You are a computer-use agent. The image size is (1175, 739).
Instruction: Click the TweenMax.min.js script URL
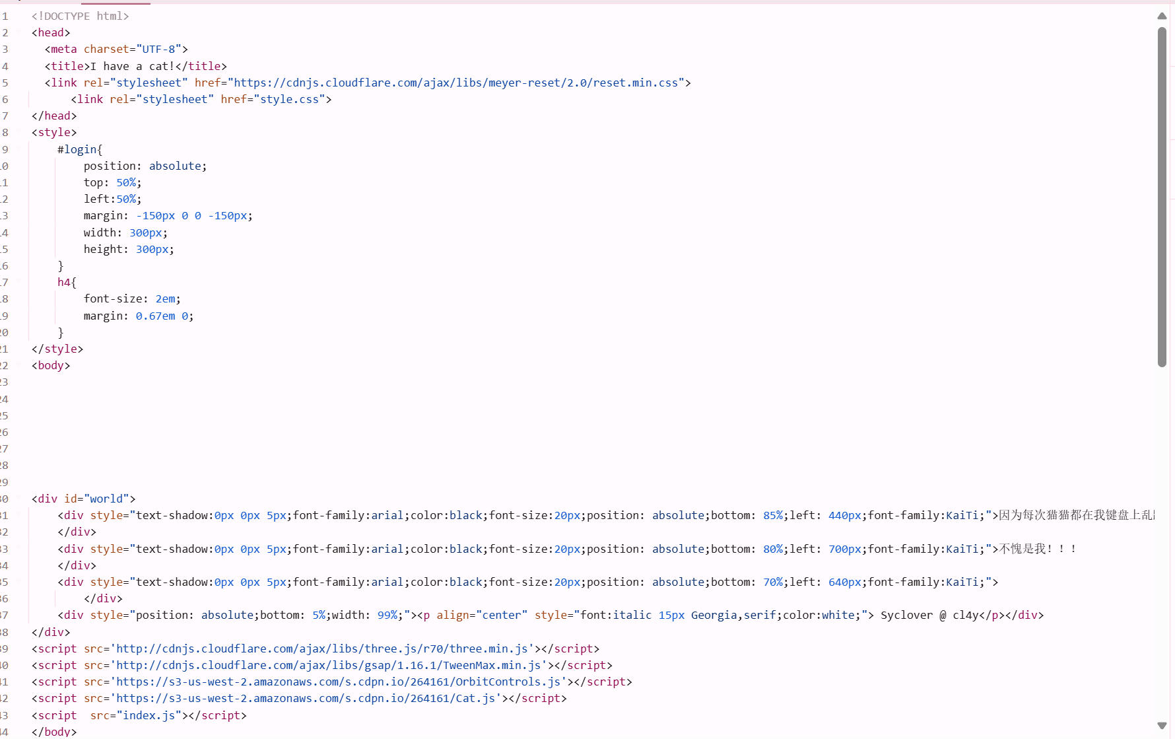(331, 665)
